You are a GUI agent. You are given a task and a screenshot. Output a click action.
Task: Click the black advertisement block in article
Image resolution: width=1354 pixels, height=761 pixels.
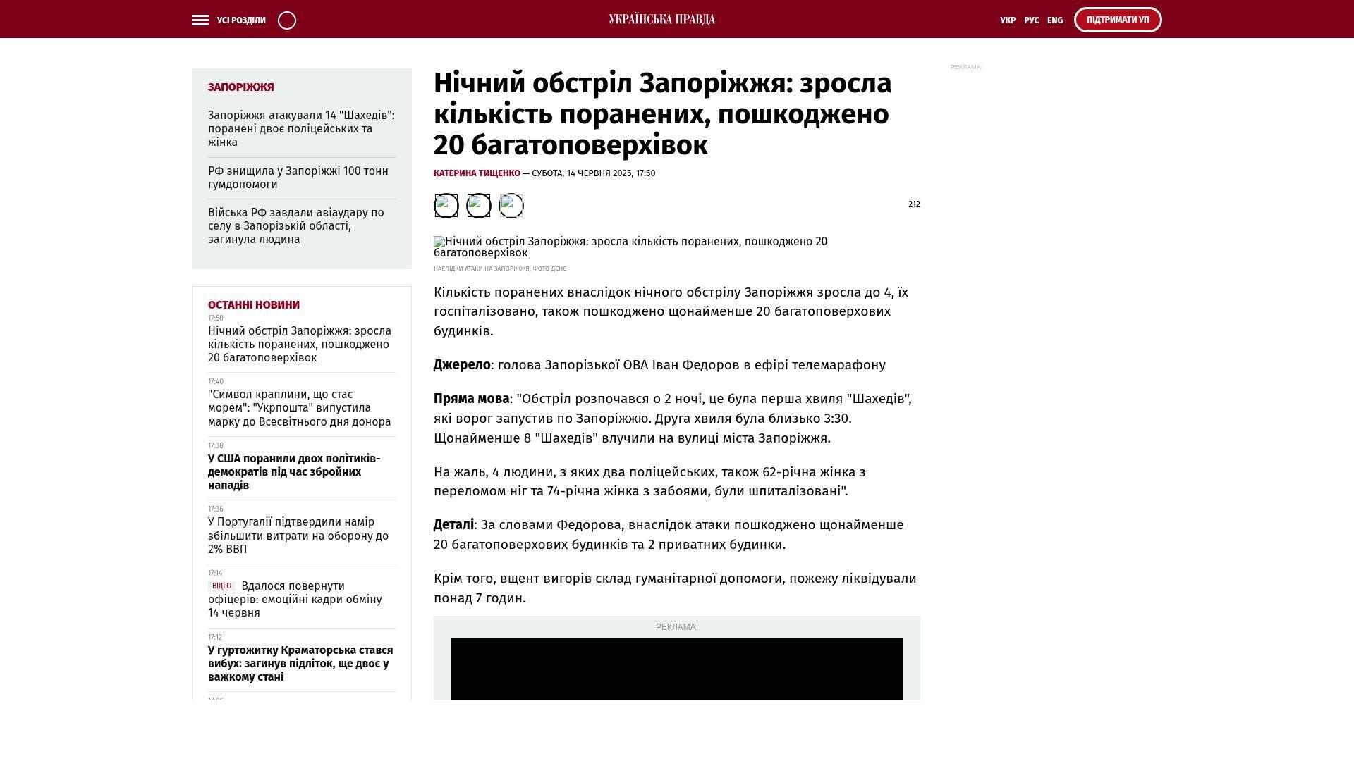pos(677,669)
